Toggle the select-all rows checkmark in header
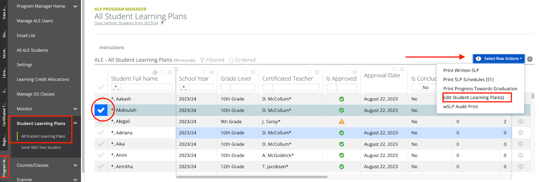Viewport: 539px width, 182px height. click(x=101, y=87)
